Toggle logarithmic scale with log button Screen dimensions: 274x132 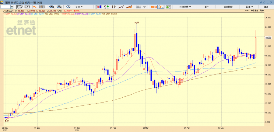[x=153, y=7]
